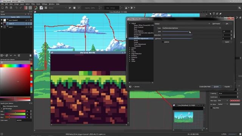
Task: Enable the Colorize checkbox
Action: [163, 42]
